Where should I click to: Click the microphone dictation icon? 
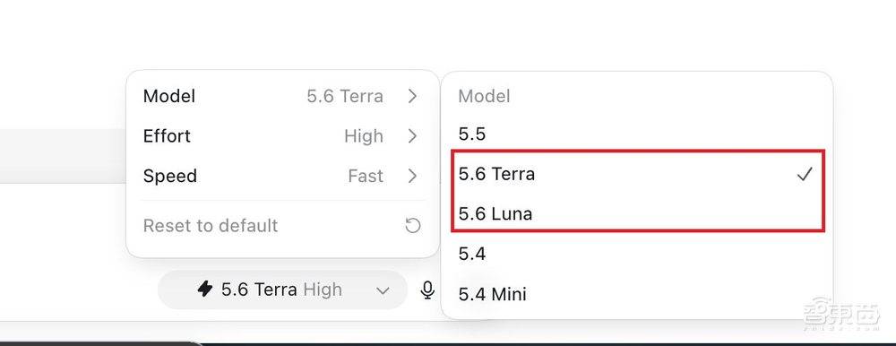click(426, 290)
